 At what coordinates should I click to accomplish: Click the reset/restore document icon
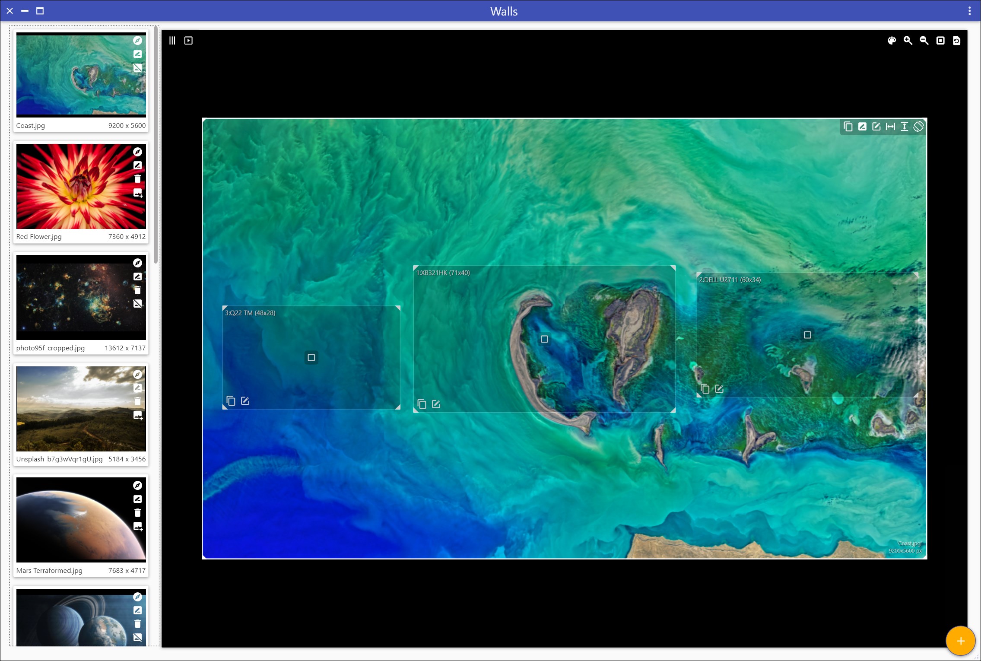point(956,41)
